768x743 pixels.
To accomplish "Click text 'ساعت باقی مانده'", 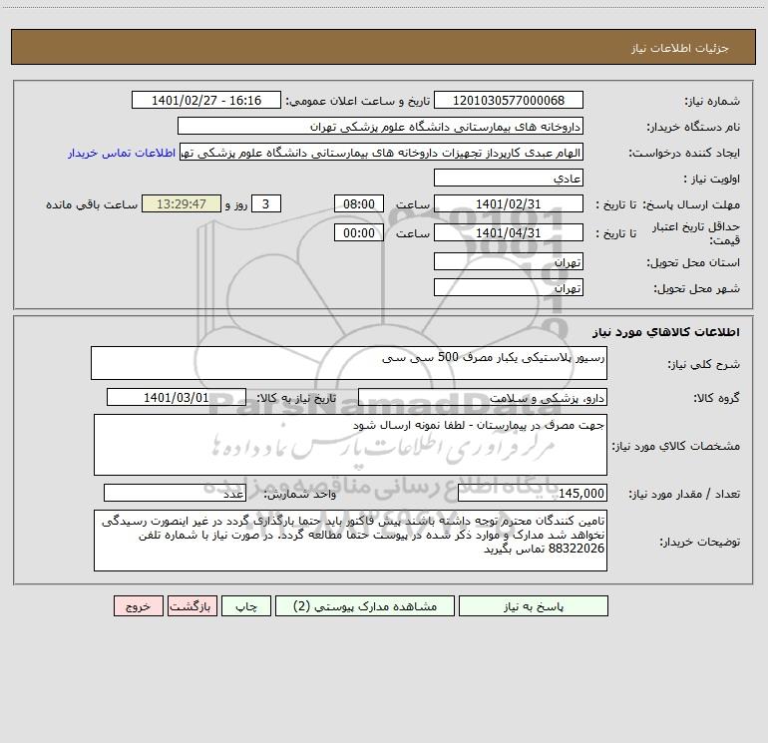I will (x=92, y=204).
